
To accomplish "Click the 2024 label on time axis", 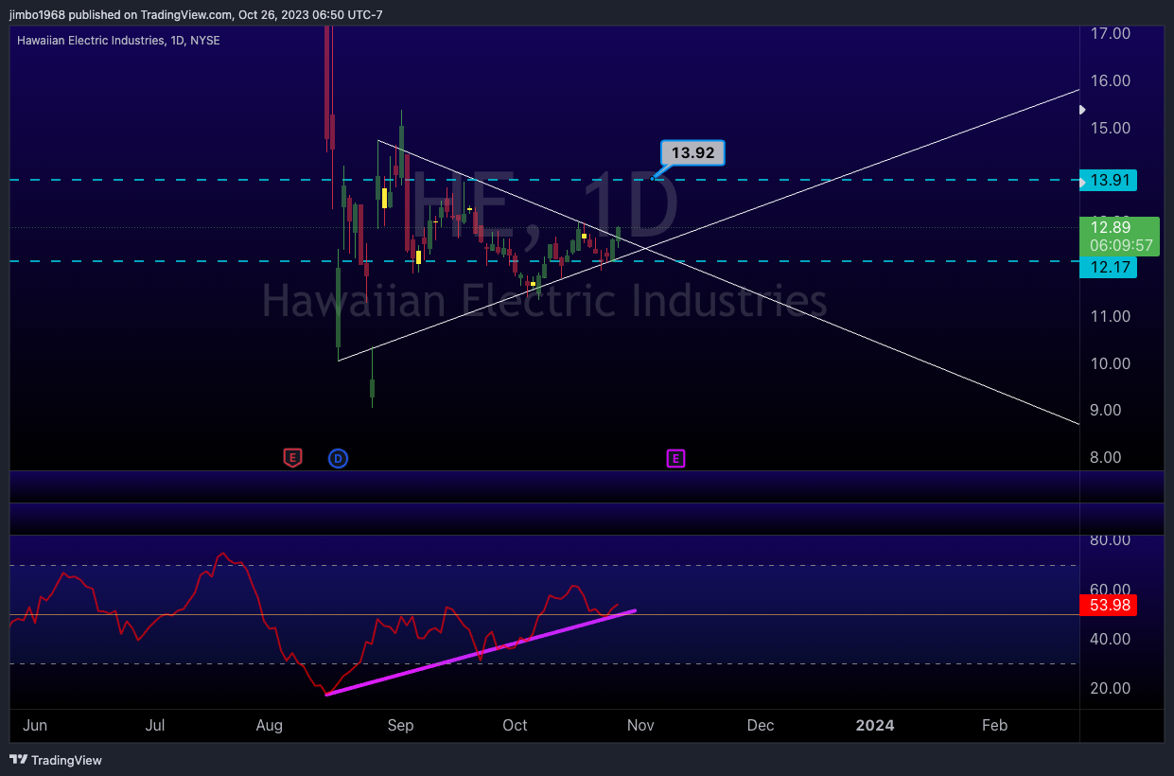I will coord(875,725).
